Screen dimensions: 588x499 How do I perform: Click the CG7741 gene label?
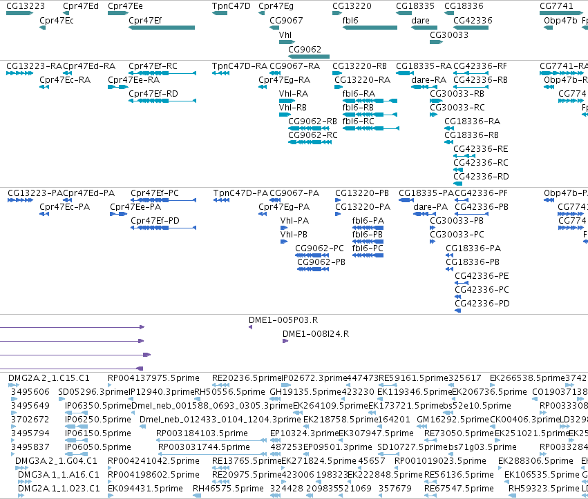coord(556,6)
